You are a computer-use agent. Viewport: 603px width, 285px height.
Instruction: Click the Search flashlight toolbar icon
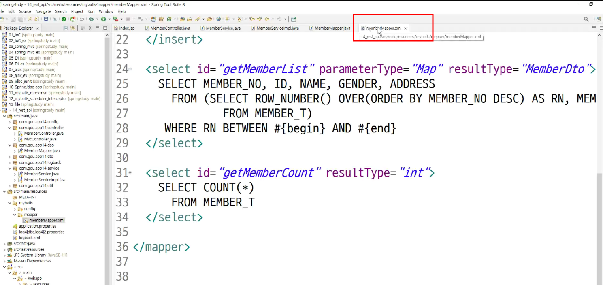[x=198, y=19]
